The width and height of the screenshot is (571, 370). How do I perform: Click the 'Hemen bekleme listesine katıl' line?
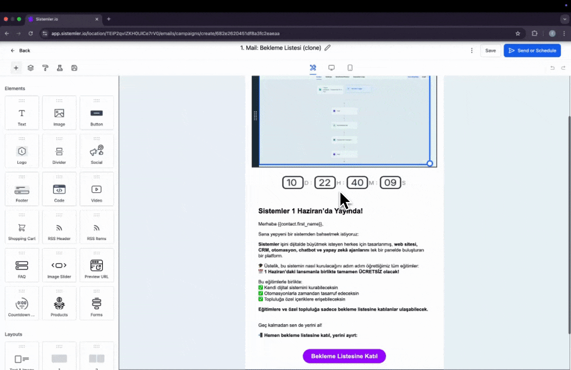(x=308, y=336)
